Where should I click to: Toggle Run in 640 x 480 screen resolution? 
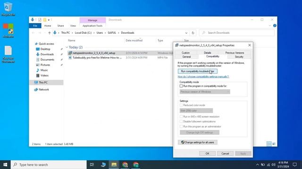[x=181, y=116]
